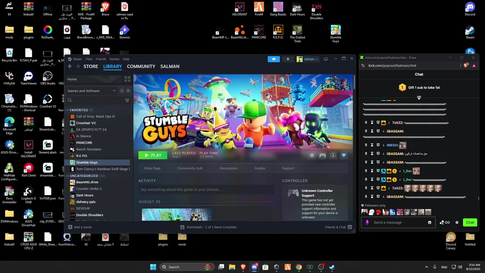The image size is (485, 273).
Task: Show Stumble Guys game info icon
Action: click(333, 155)
